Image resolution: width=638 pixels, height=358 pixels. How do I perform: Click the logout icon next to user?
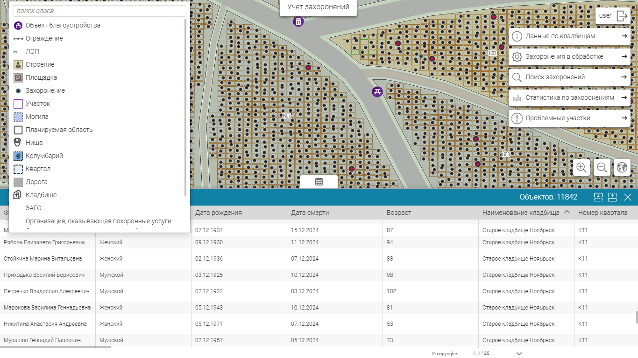[x=622, y=16]
